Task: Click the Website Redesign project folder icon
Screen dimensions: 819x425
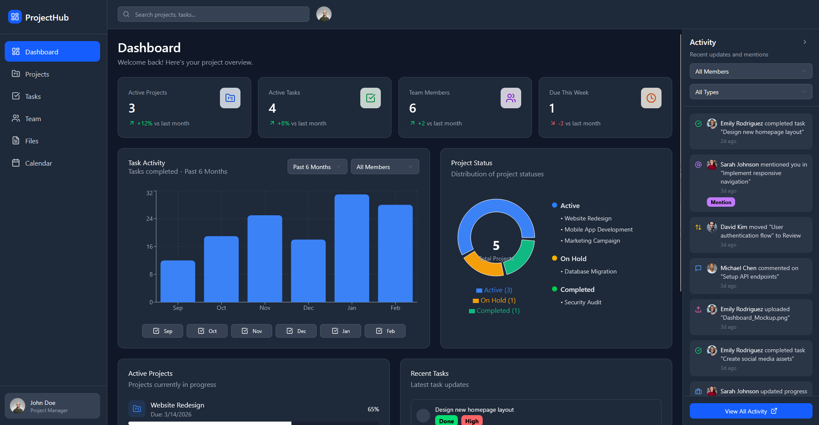Action: coord(137,409)
